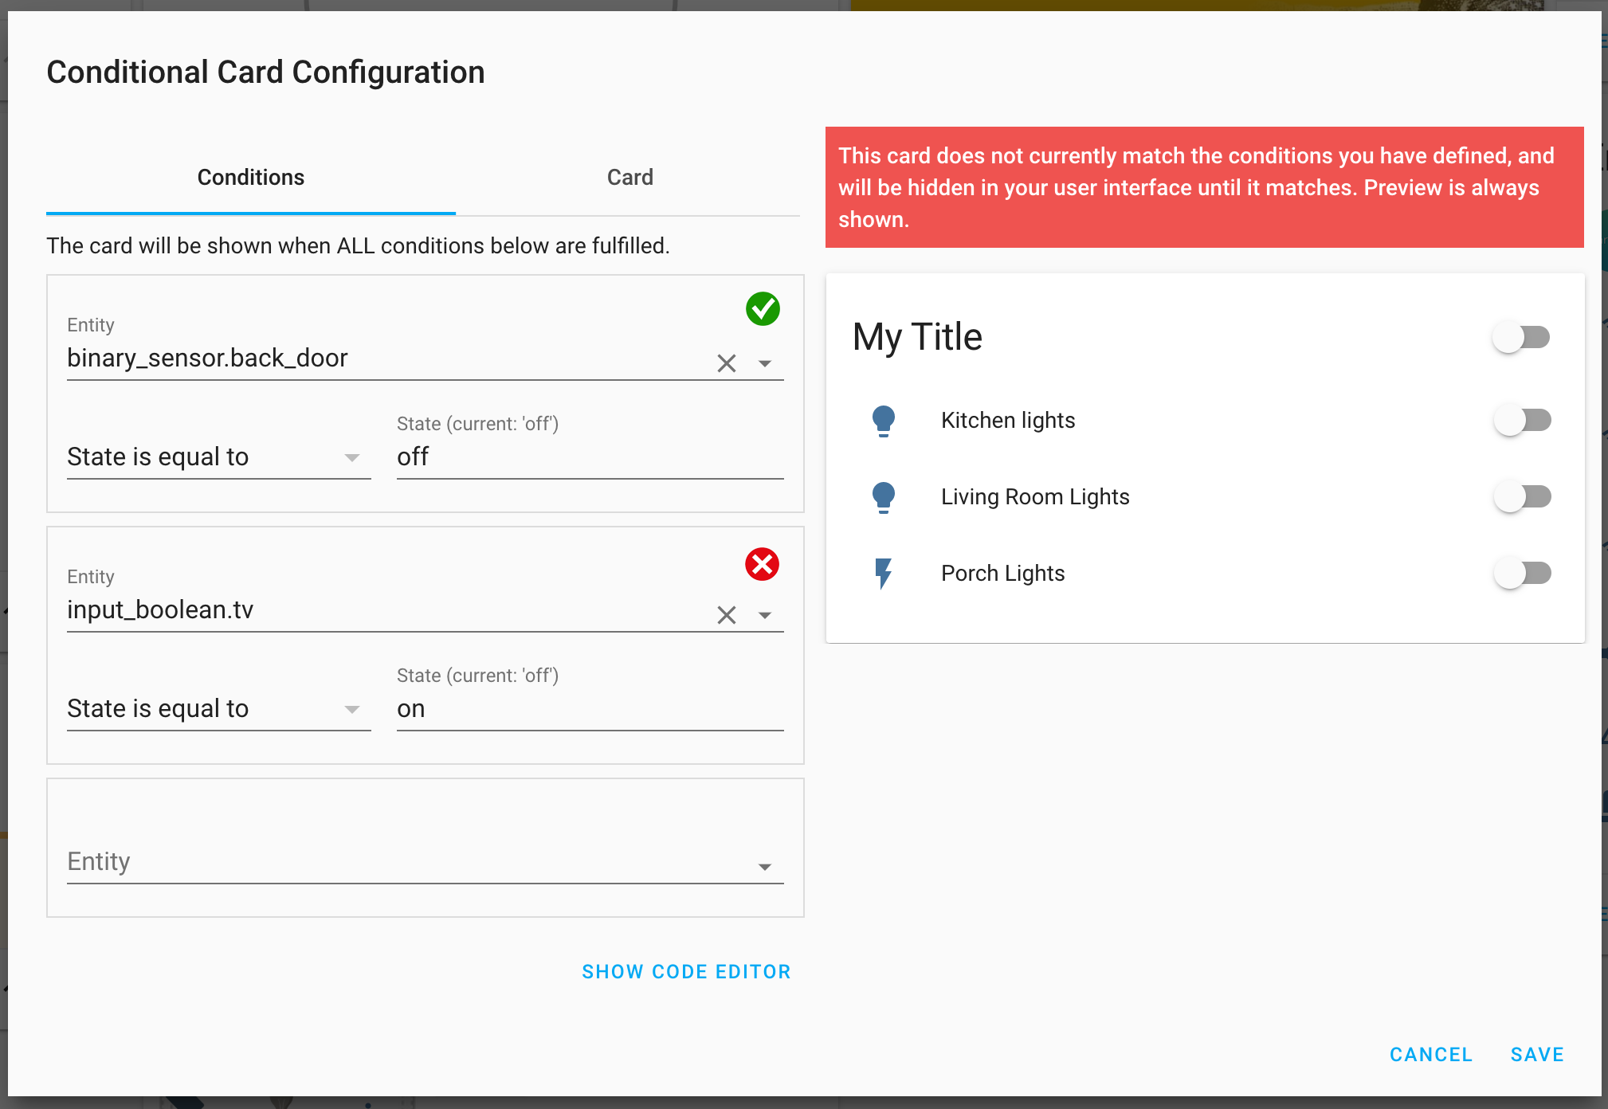
Task: Expand the empty Entity picker dropdown
Action: (x=765, y=867)
